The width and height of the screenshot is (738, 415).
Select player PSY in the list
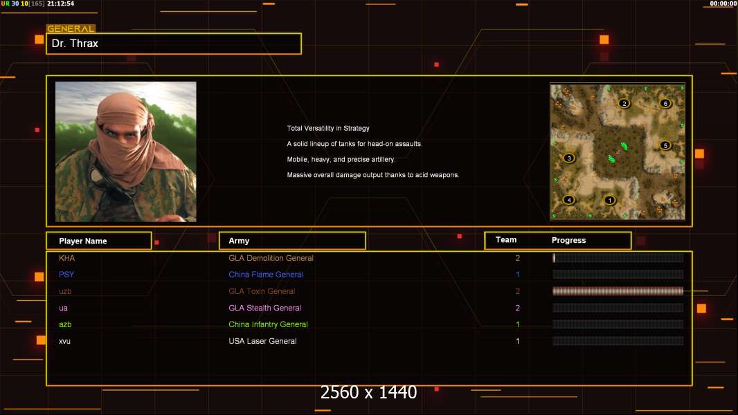click(x=66, y=275)
